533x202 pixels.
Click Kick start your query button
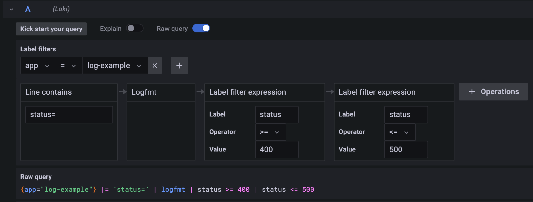51,29
